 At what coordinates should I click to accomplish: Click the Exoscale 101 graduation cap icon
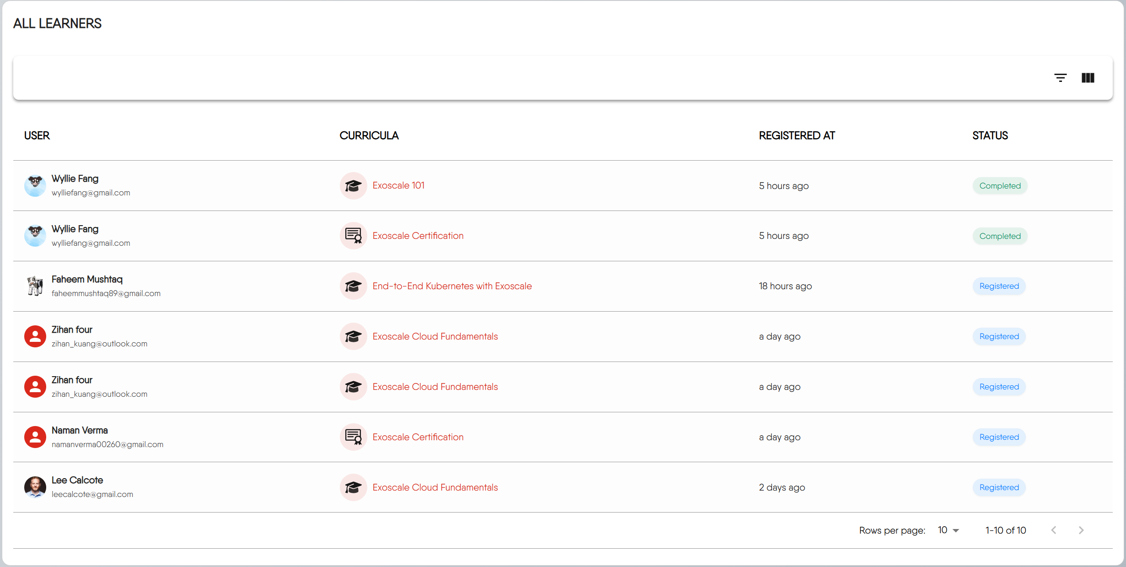point(353,186)
